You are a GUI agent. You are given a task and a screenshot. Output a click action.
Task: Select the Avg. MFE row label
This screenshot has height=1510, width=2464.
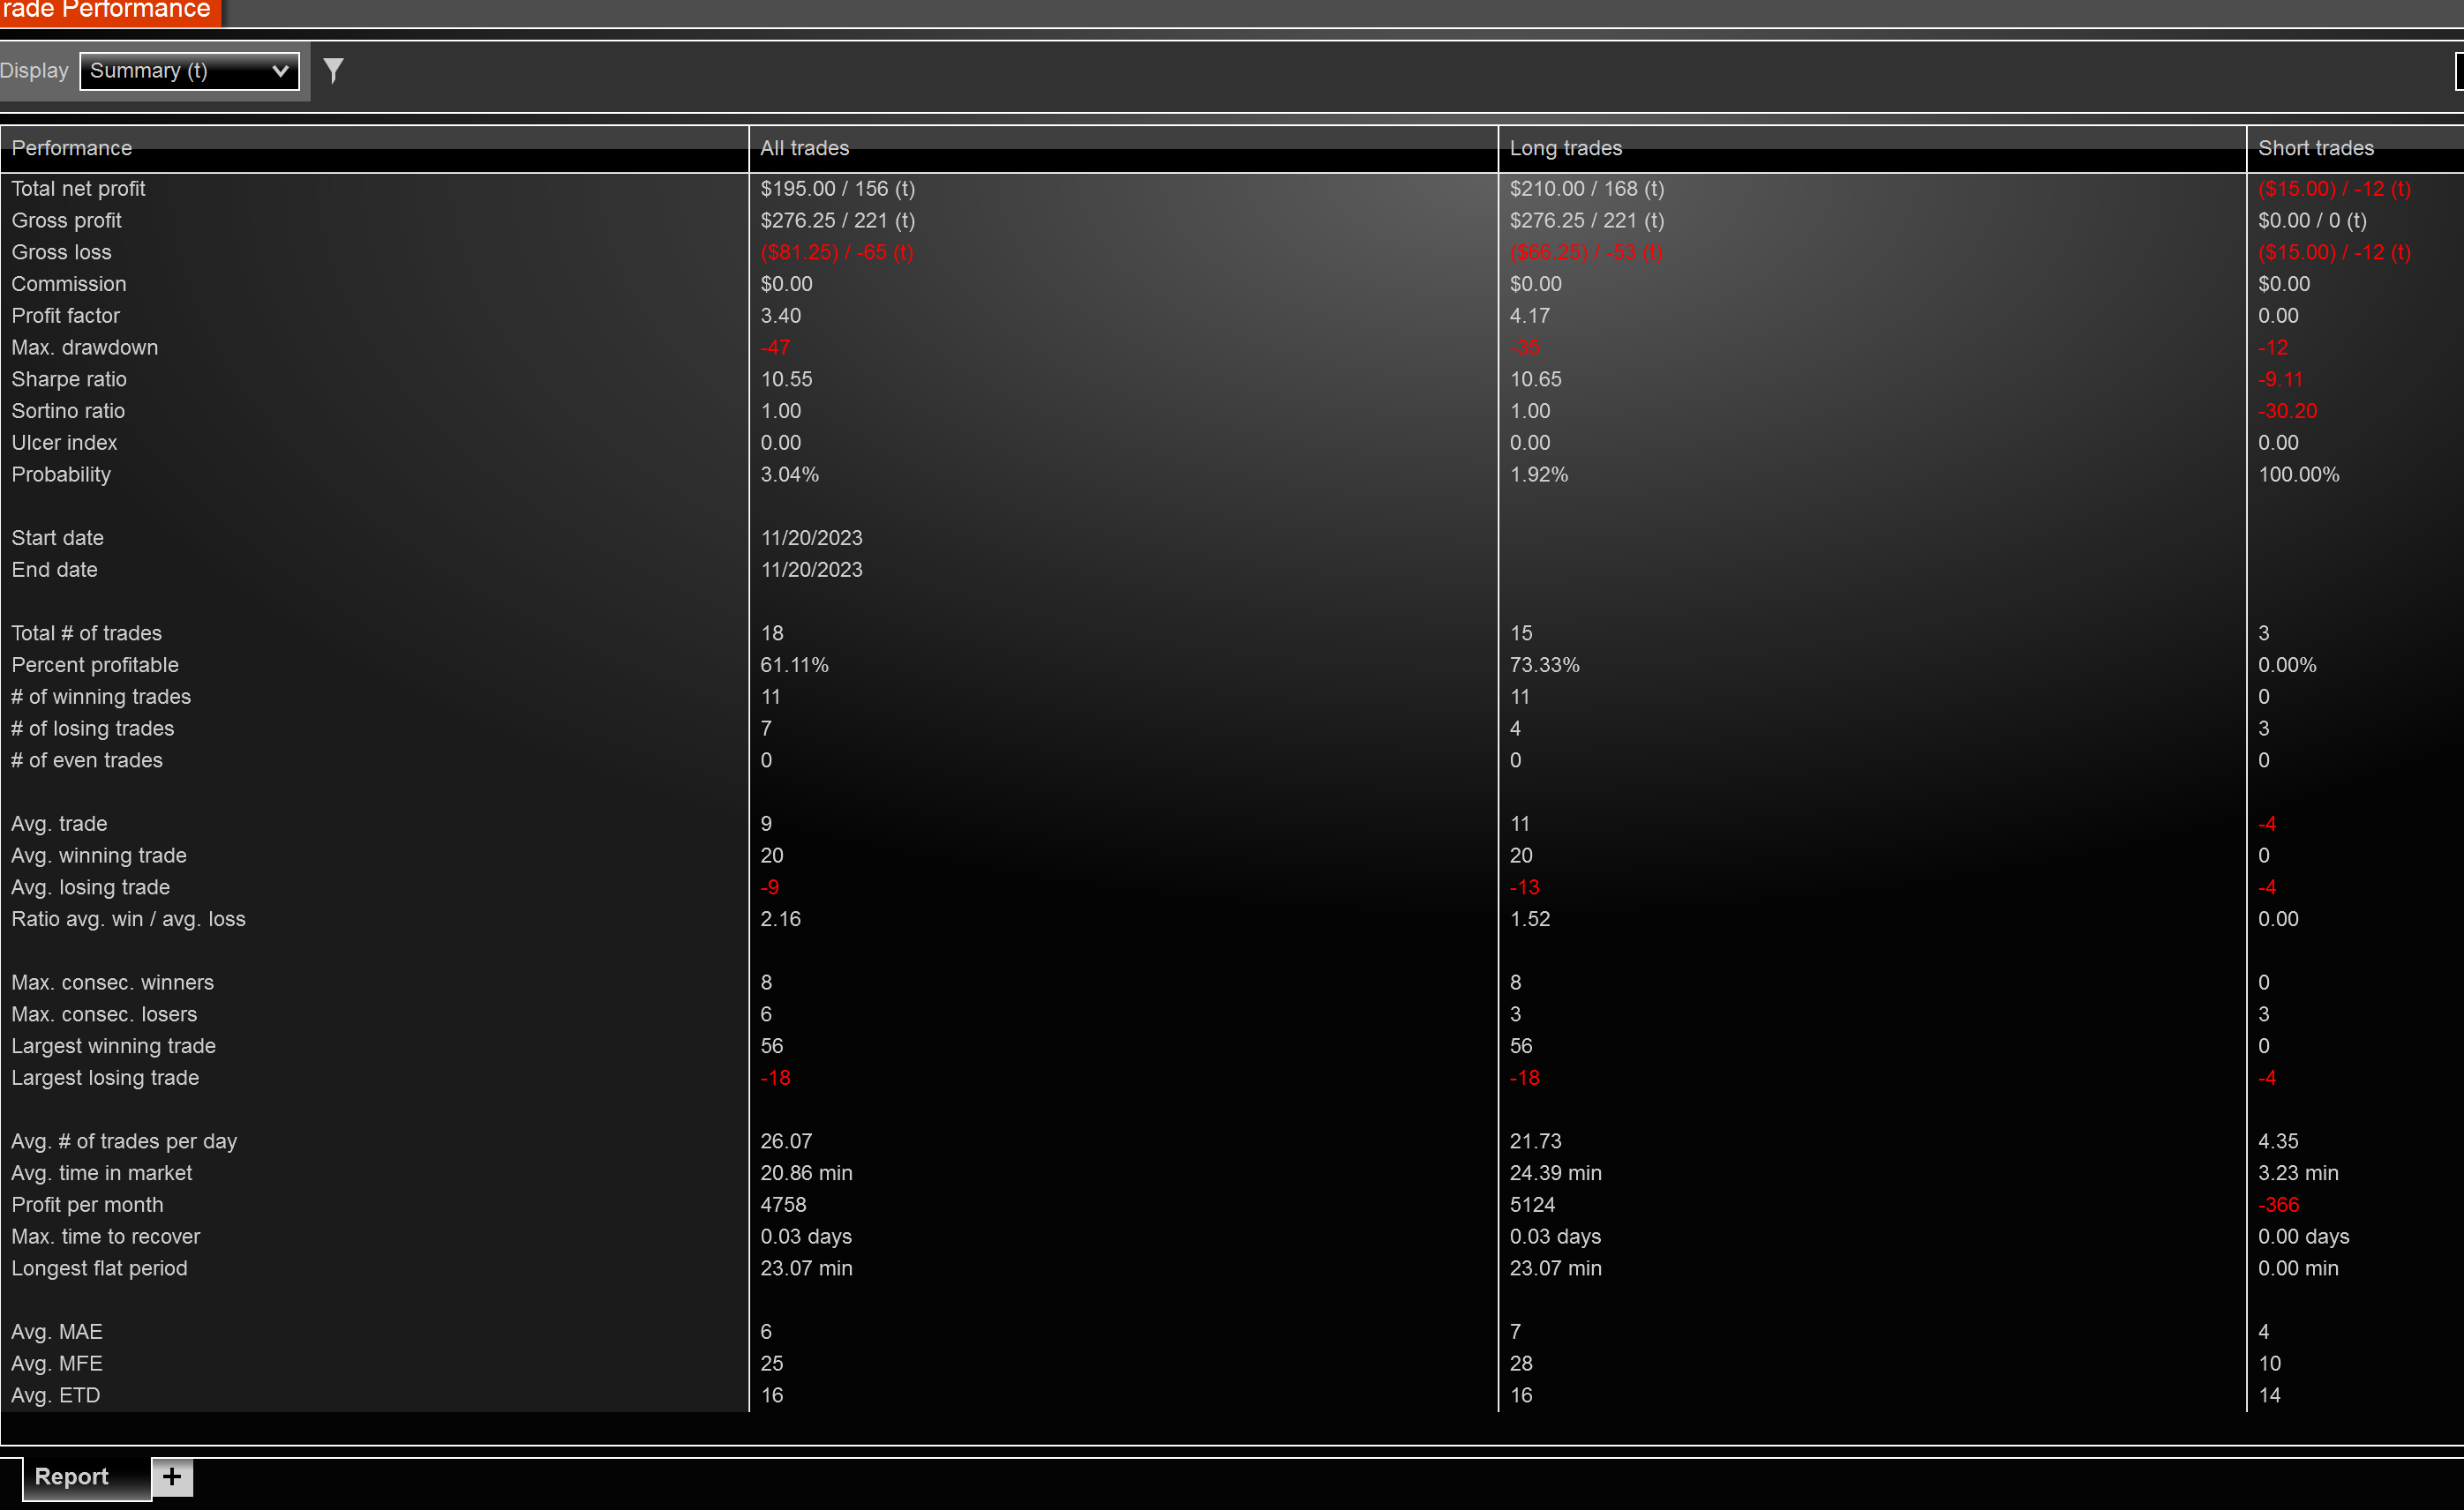click(x=57, y=1365)
